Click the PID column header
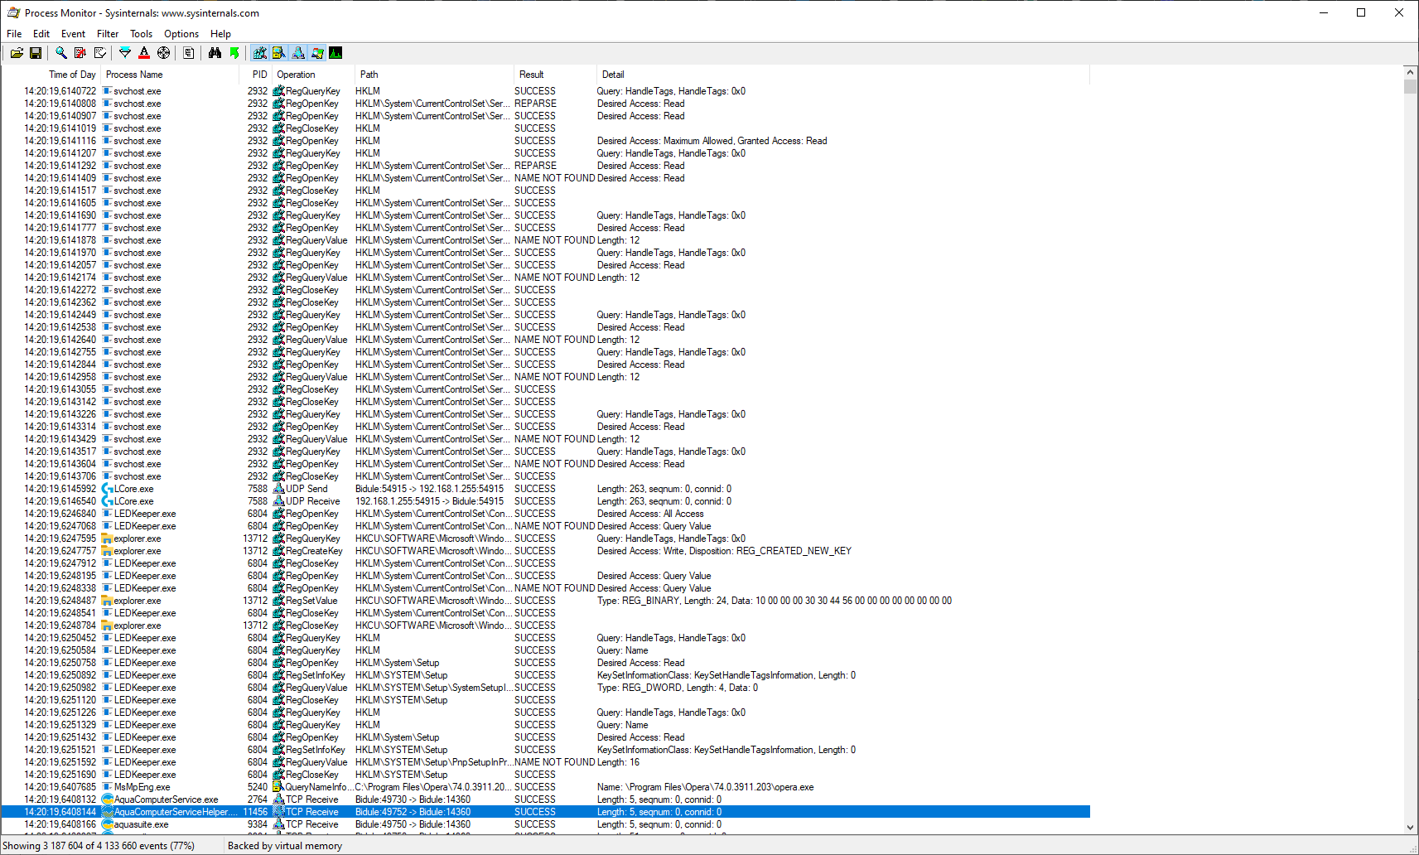This screenshot has width=1419, height=855. [x=256, y=75]
